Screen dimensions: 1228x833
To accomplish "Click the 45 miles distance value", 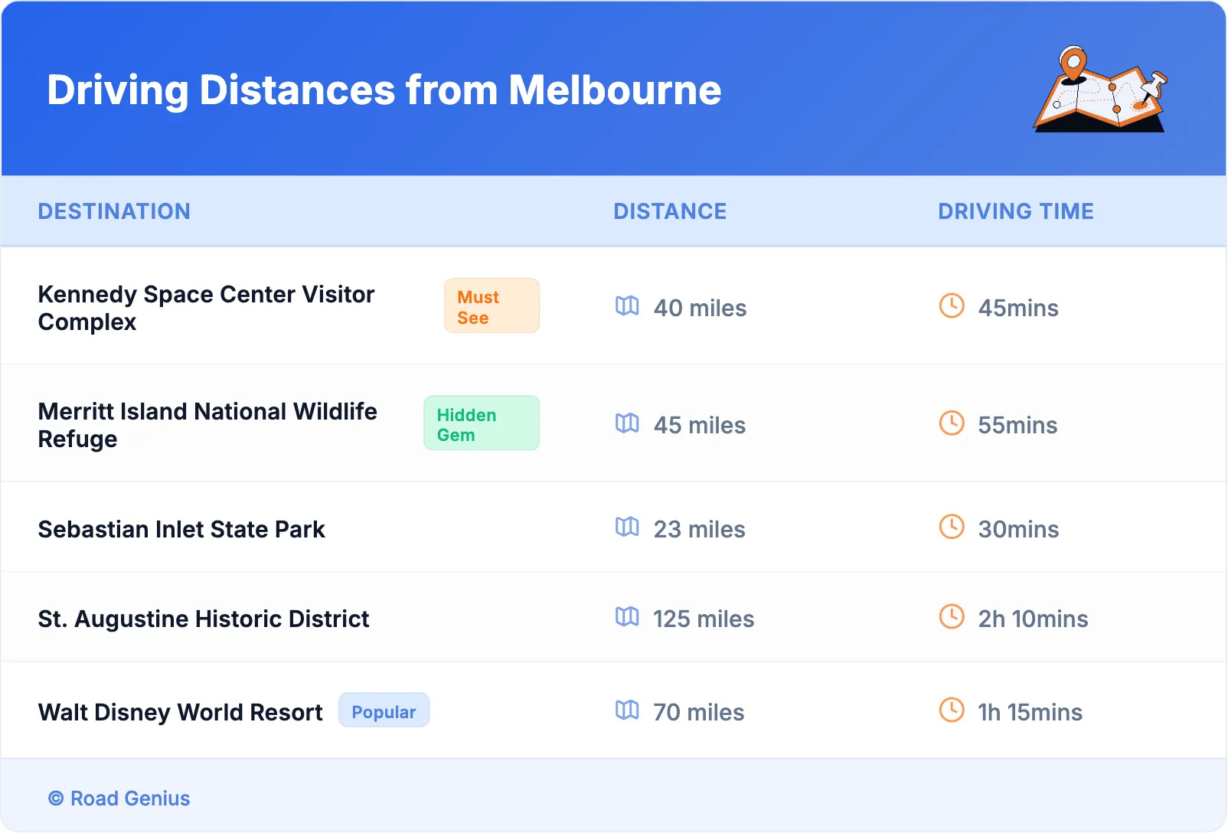I will pos(700,425).
